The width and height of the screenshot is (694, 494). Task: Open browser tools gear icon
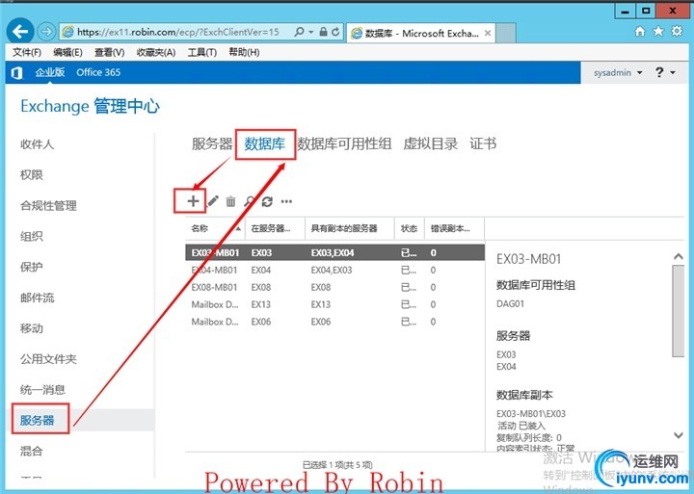pos(677,31)
